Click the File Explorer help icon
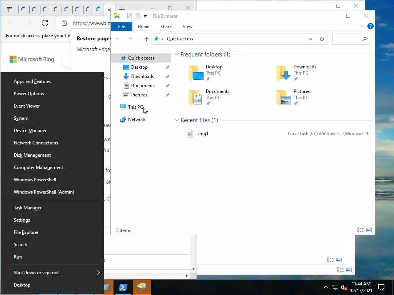The width and height of the screenshot is (394, 295). click(371, 26)
